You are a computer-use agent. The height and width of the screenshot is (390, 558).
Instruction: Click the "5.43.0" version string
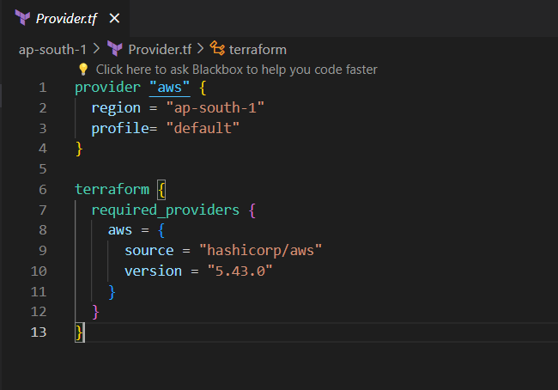(x=240, y=271)
